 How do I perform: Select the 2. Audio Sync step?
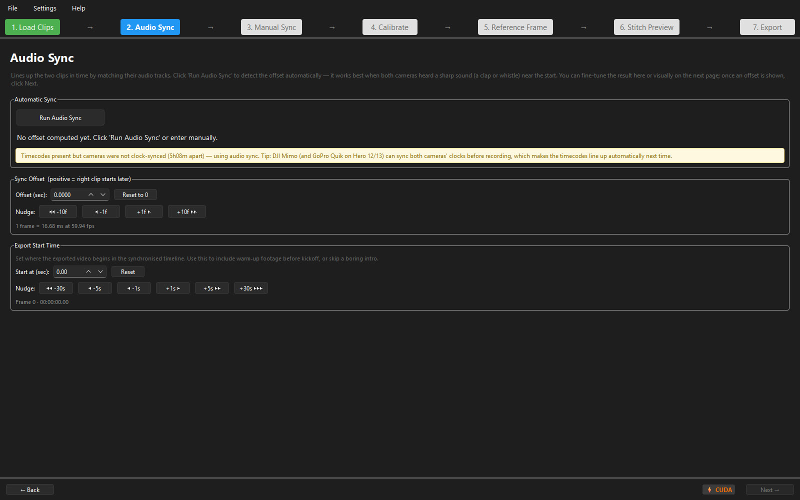coord(150,27)
